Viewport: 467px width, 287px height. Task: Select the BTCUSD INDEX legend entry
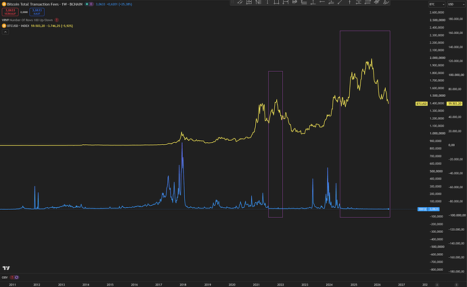18,26
